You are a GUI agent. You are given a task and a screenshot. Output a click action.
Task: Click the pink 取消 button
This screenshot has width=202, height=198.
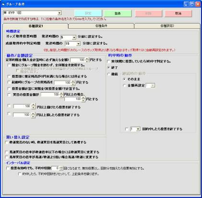[178, 13]
